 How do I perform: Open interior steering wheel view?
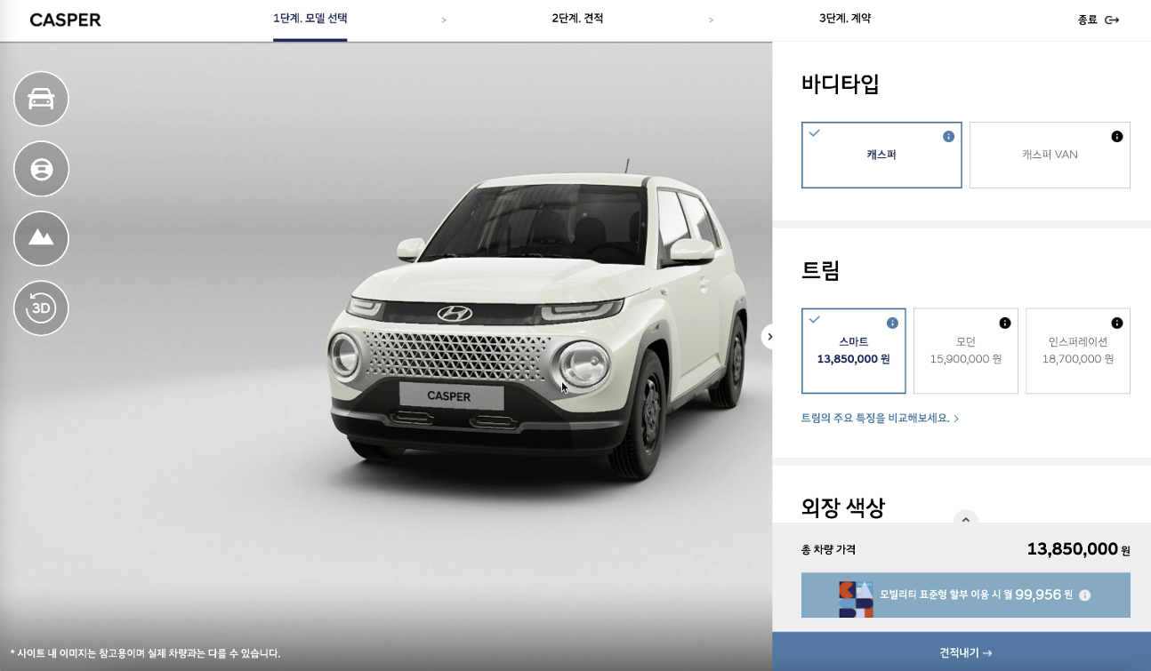41,169
